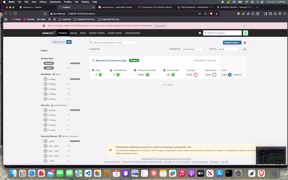Filter by Failed quality gate

49,68
